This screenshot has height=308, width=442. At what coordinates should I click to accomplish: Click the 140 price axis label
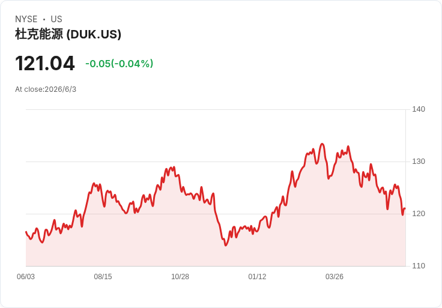click(419, 109)
